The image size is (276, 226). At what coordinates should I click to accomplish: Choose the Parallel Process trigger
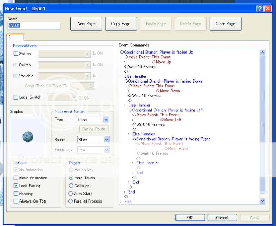coord(71,201)
